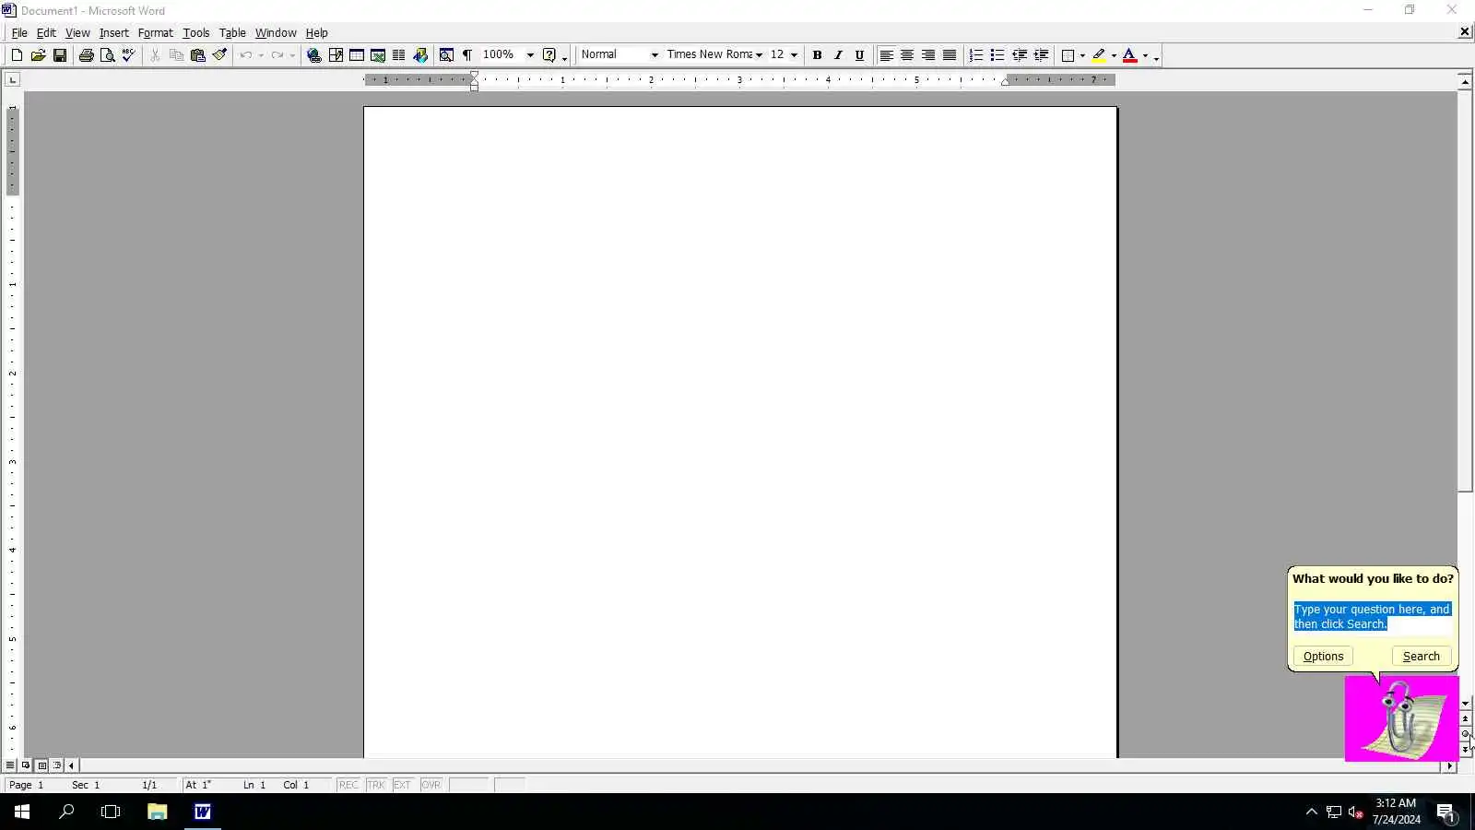Image resolution: width=1475 pixels, height=830 pixels.
Task: Open the Normal style dropdown
Action: point(655,55)
